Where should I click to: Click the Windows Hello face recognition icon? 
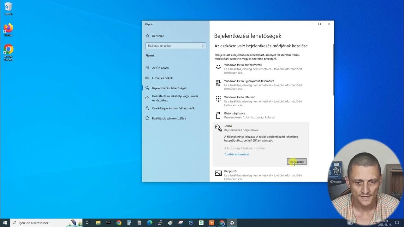point(218,67)
